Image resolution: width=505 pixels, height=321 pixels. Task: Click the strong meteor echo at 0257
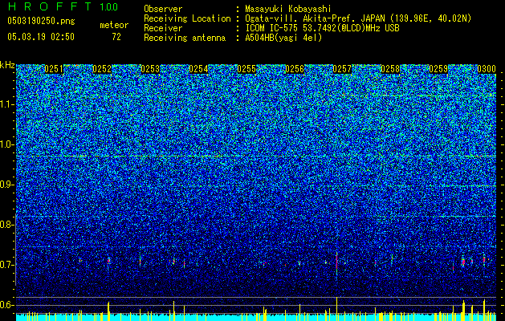click(x=336, y=262)
